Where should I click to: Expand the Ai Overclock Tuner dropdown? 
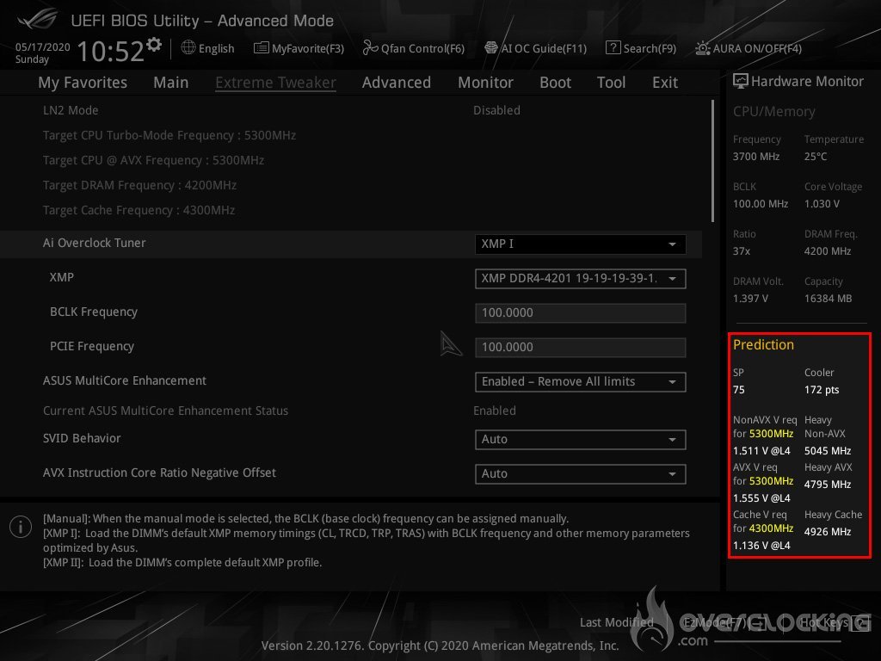[x=581, y=244]
